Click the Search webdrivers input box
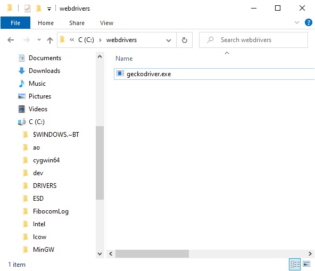Viewport: 315px width, 271px height. coord(253,40)
